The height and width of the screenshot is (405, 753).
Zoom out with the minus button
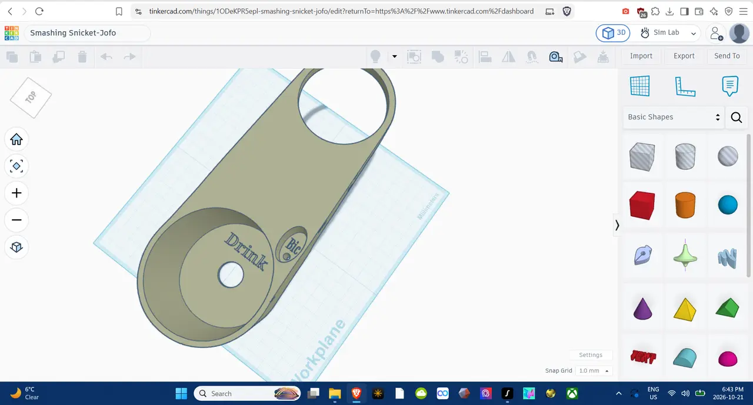(16, 220)
